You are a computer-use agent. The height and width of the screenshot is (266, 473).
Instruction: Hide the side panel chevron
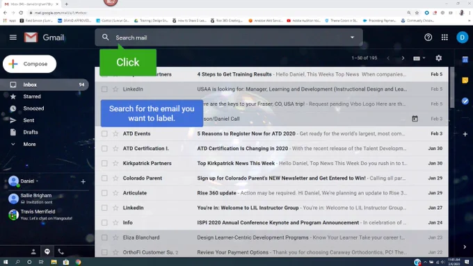465,247
